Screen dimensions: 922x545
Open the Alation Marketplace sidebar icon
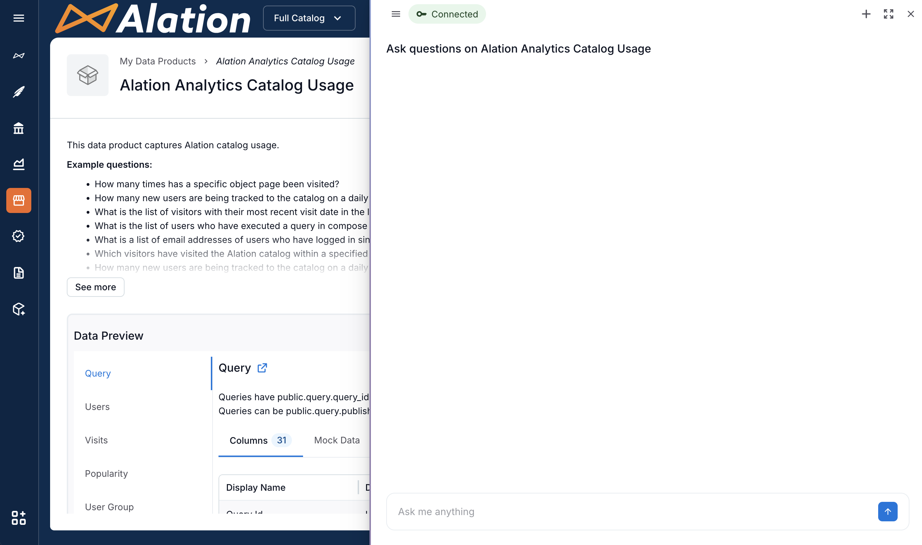(18, 200)
